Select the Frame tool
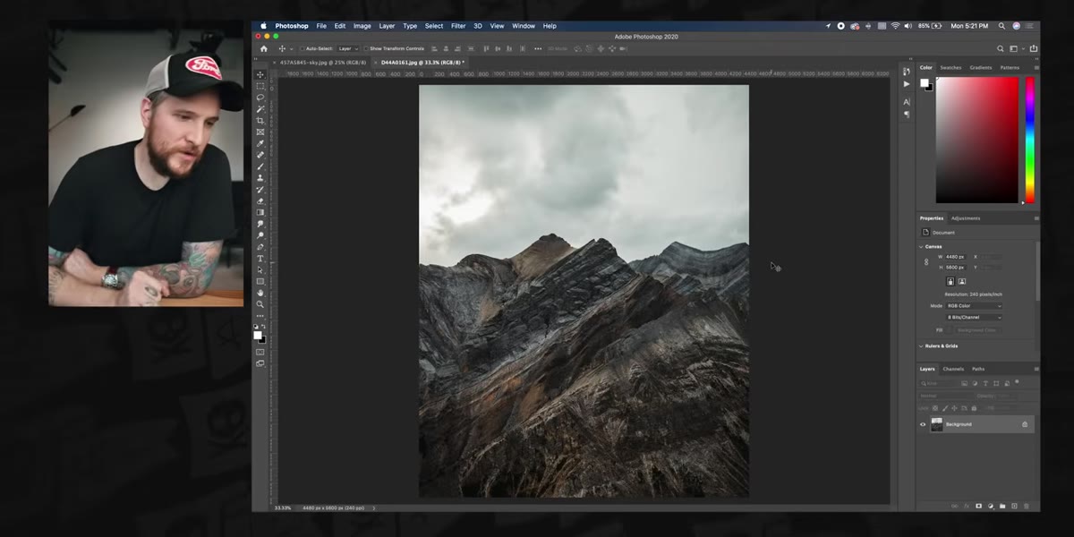 tap(260, 132)
